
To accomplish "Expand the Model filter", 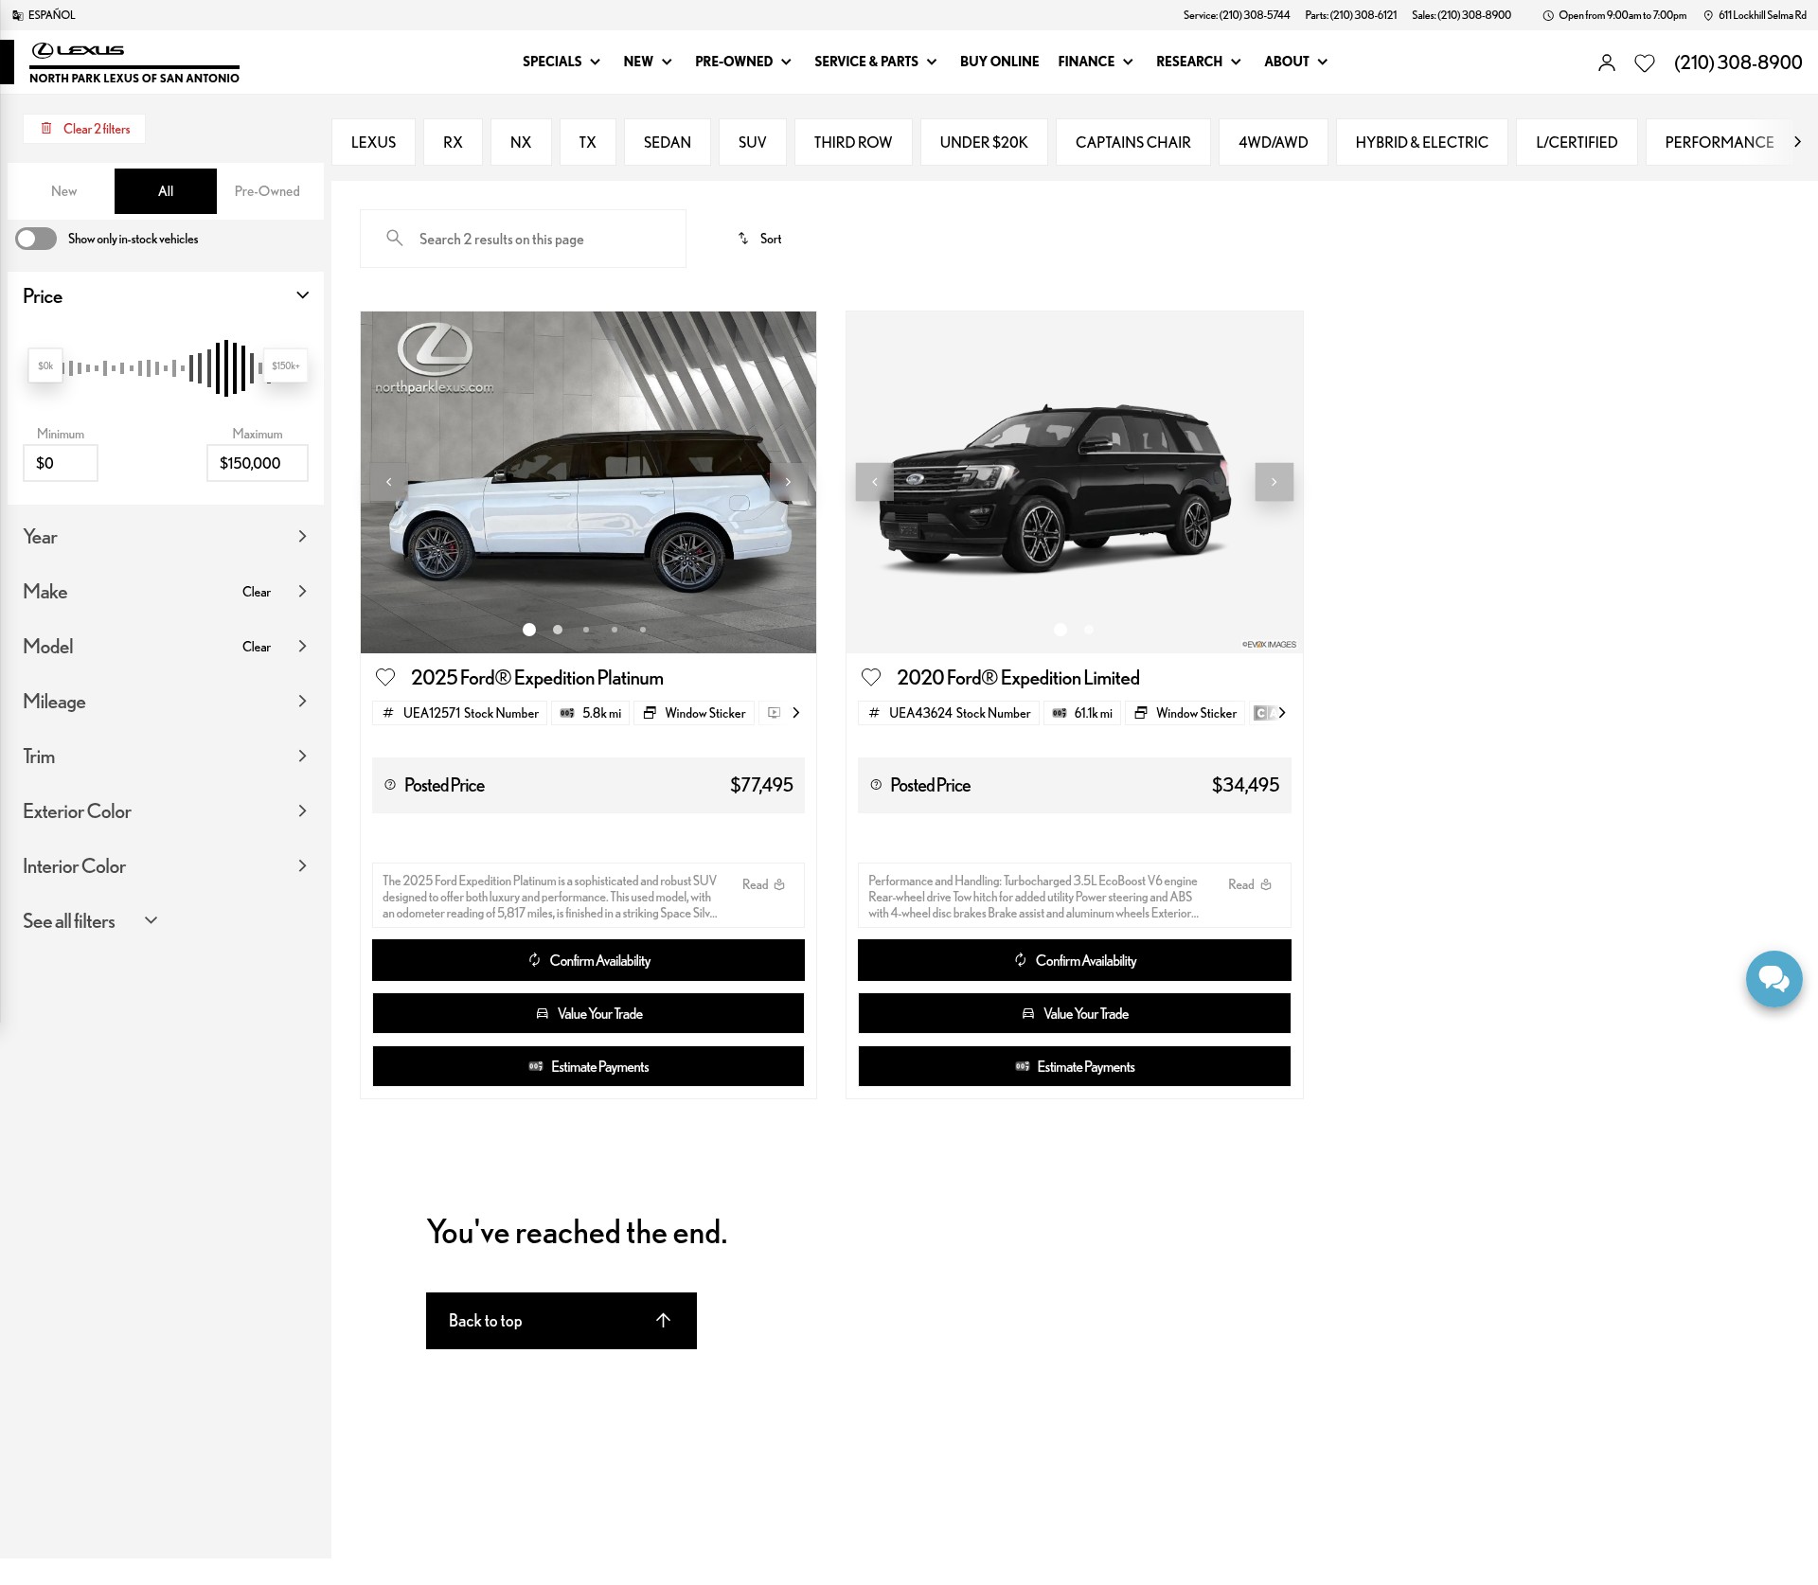I will 302,647.
